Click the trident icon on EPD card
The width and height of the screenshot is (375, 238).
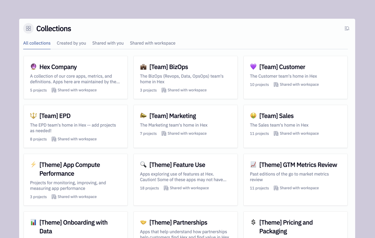(33, 116)
